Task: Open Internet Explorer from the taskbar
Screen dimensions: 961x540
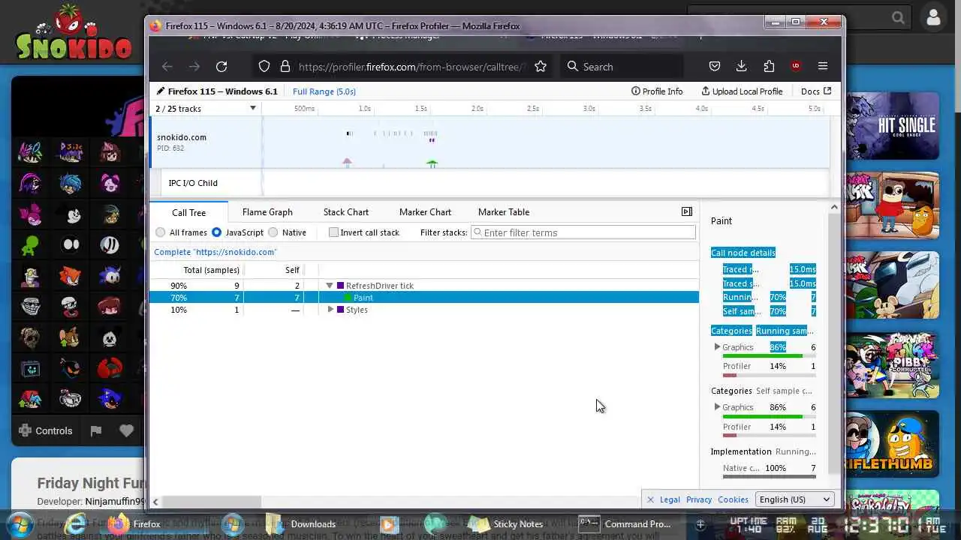Action: (x=75, y=523)
